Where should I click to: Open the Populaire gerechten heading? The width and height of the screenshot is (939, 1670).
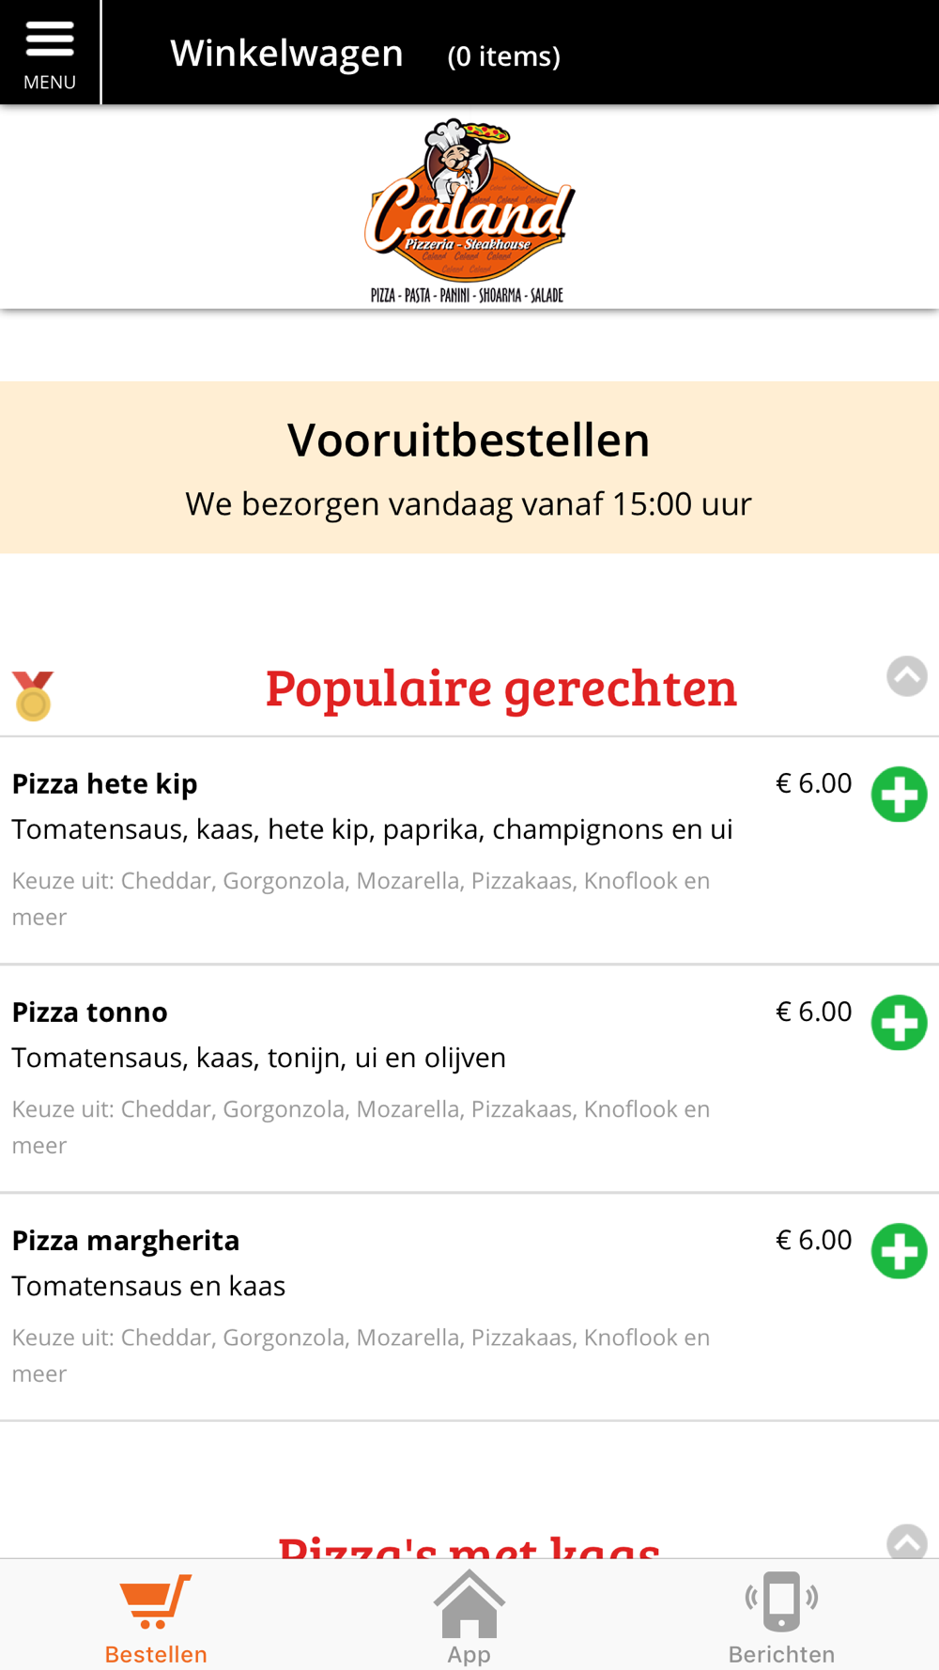coord(500,688)
